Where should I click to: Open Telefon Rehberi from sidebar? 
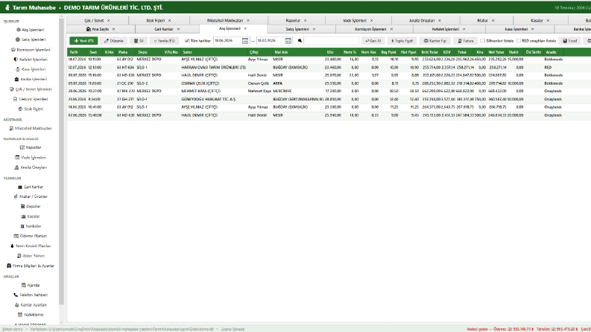pyautogui.click(x=30, y=295)
